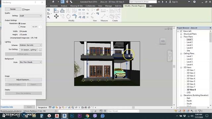Open the Add-Ins ribbon tab
Image resolution: width=212 pixels, height=119 pixels.
118,6
